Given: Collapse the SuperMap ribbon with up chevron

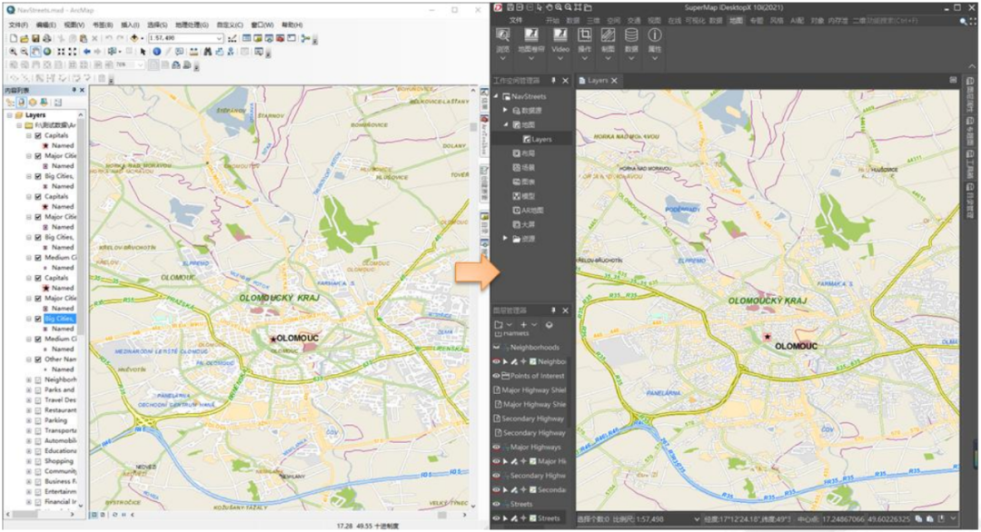Looking at the screenshot, I should pyautogui.click(x=971, y=65).
